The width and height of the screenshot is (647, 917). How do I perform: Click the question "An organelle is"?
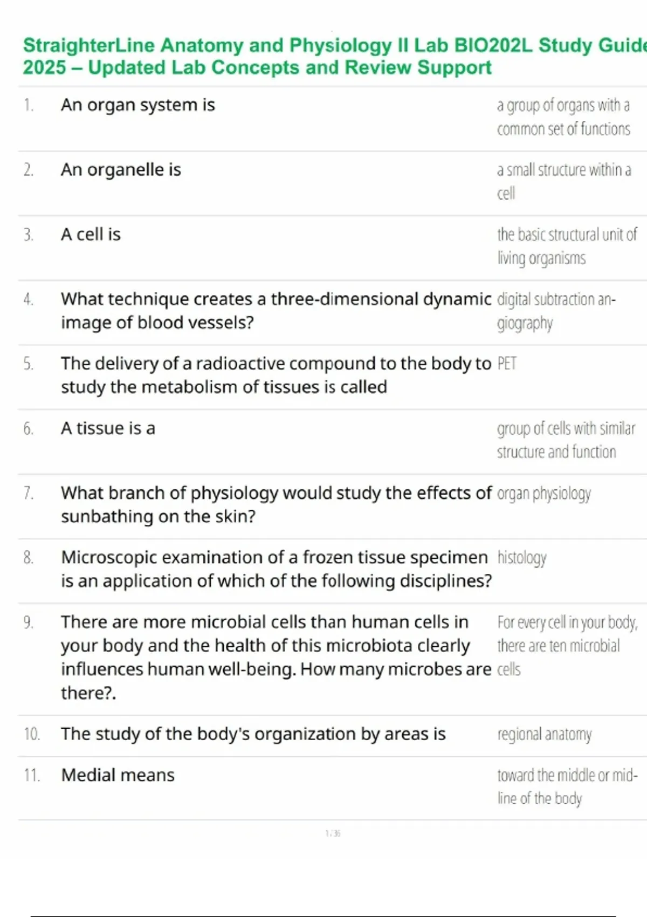point(121,169)
